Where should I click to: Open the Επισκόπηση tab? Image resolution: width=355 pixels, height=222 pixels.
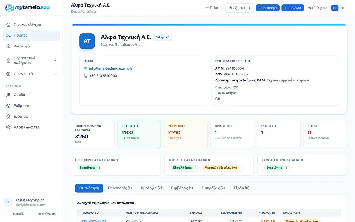click(x=89, y=188)
